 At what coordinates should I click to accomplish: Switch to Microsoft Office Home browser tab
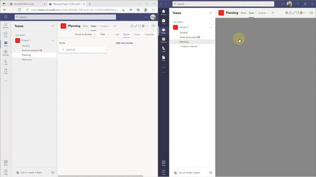(28, 4)
